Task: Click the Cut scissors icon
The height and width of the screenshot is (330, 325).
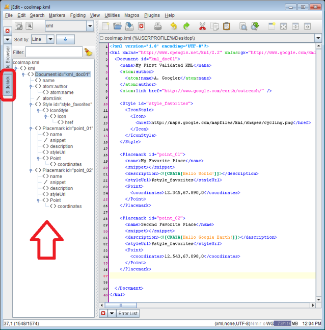Action: [202, 26]
